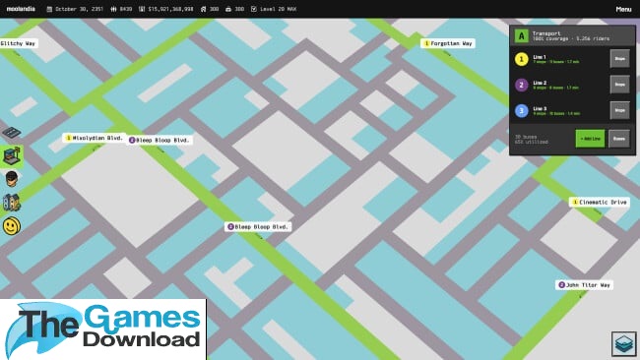Select blue Line 3 circle badge
The height and width of the screenshot is (360, 640).
pyautogui.click(x=521, y=110)
